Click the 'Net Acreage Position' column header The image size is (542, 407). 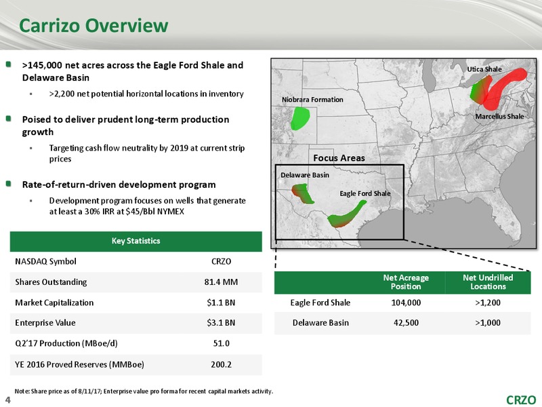click(406, 282)
